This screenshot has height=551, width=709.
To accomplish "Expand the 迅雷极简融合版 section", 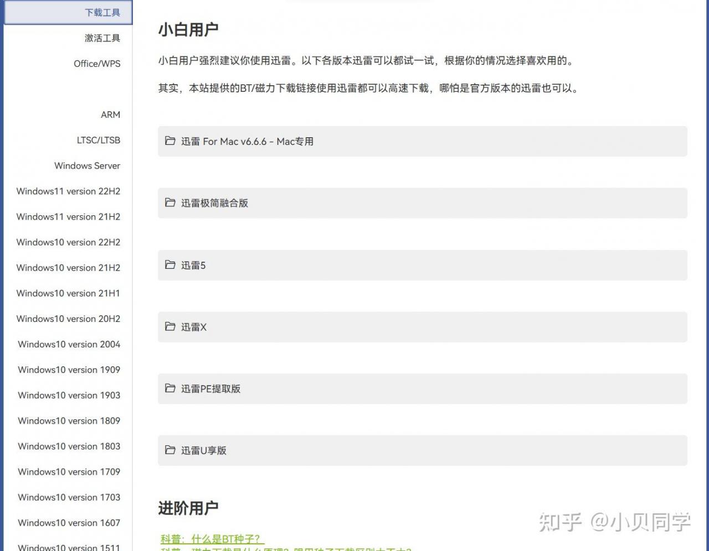I will tap(423, 203).
